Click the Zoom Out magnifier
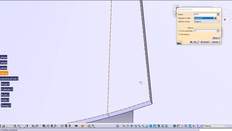The width and height of the screenshot is (232, 131). tap(143, 126)
